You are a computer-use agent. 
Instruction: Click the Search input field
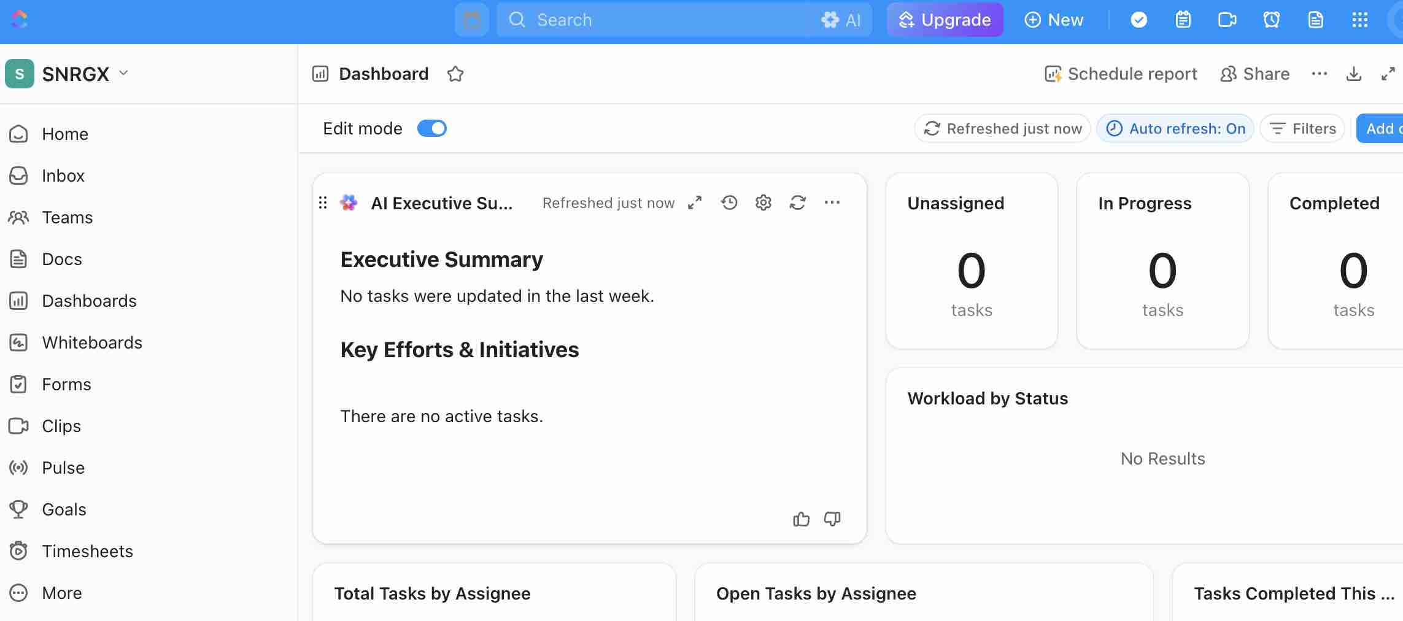(x=663, y=20)
